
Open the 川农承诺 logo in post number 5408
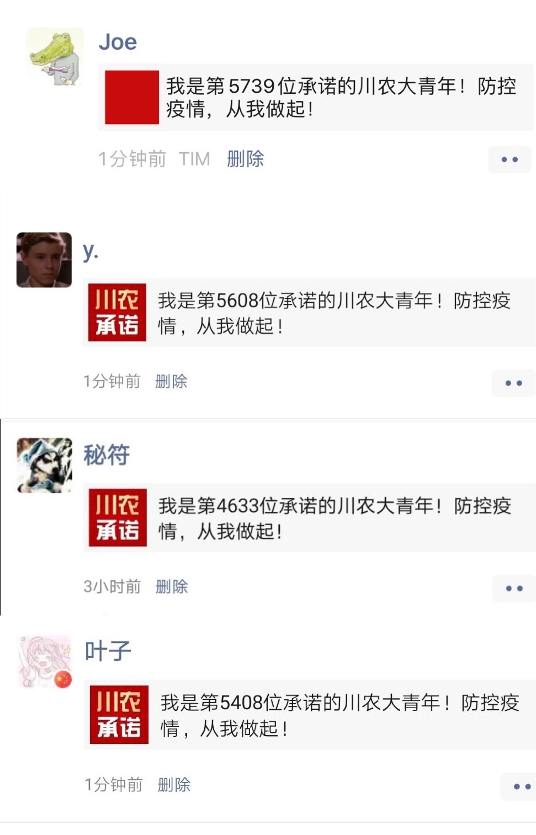pyautogui.click(x=119, y=715)
